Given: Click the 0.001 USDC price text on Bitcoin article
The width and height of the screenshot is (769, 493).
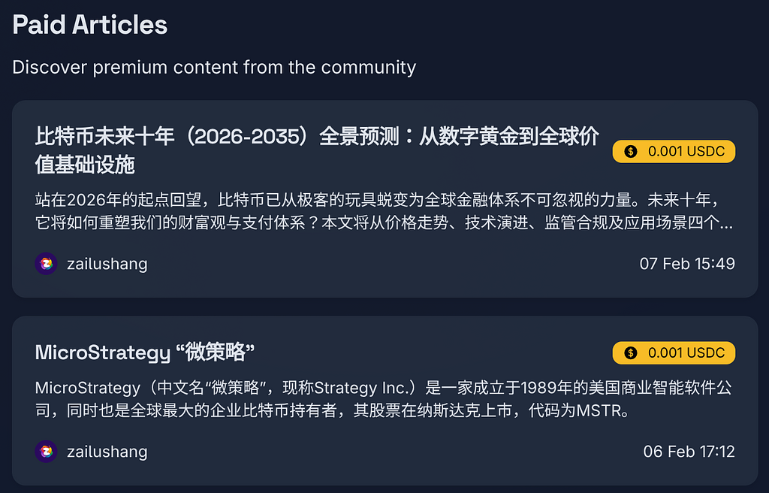Looking at the screenshot, I should click(x=686, y=152).
